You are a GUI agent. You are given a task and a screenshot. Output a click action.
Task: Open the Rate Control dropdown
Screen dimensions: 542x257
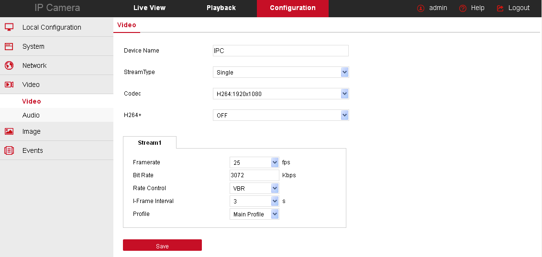click(x=254, y=188)
